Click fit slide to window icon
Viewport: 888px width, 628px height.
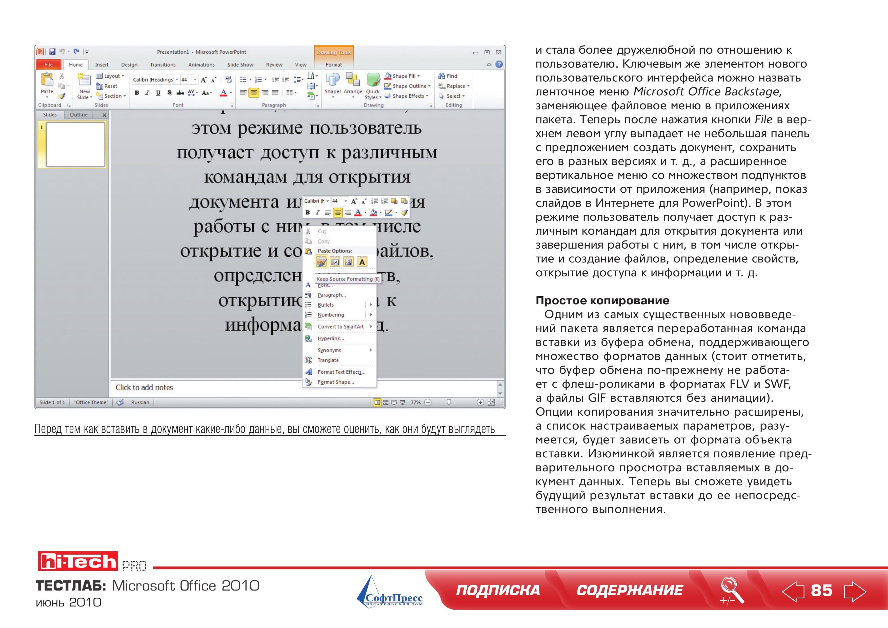(491, 402)
